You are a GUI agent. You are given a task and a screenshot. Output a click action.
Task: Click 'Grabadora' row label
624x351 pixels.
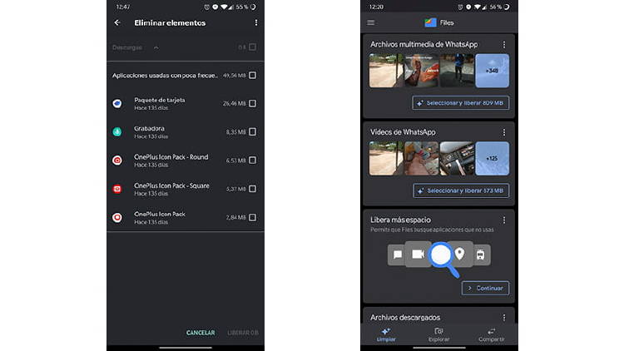[149, 129]
